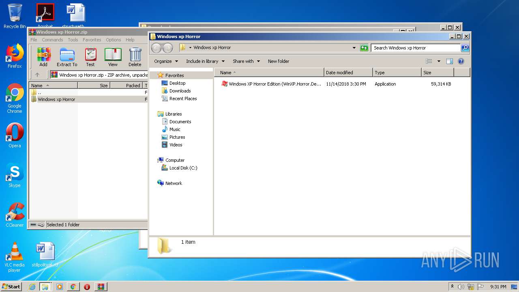Click the View icon in WinRAR
Image resolution: width=519 pixels, height=292 pixels.
113,57
